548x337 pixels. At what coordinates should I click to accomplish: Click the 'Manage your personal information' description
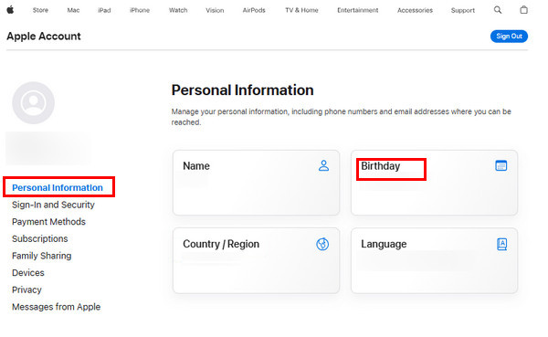point(341,117)
